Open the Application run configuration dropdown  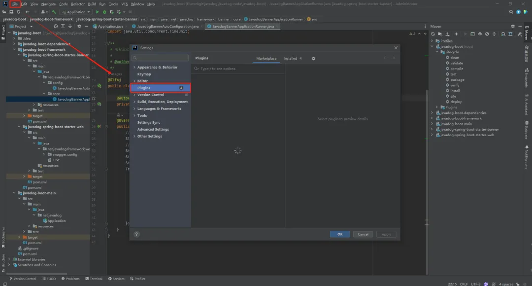(76, 12)
